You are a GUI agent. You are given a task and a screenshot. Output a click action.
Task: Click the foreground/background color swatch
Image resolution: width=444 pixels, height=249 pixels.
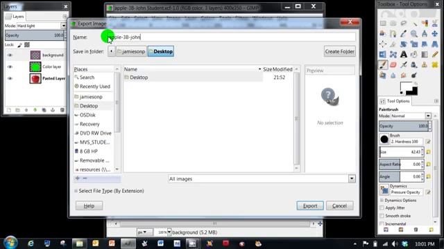point(409,89)
